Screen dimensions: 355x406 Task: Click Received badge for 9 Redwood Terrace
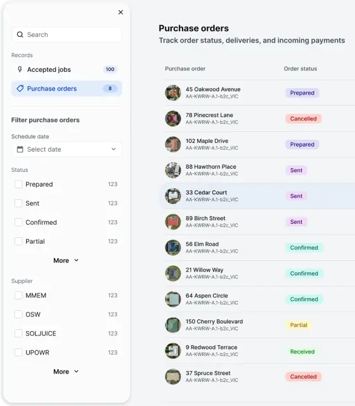pyautogui.click(x=302, y=351)
